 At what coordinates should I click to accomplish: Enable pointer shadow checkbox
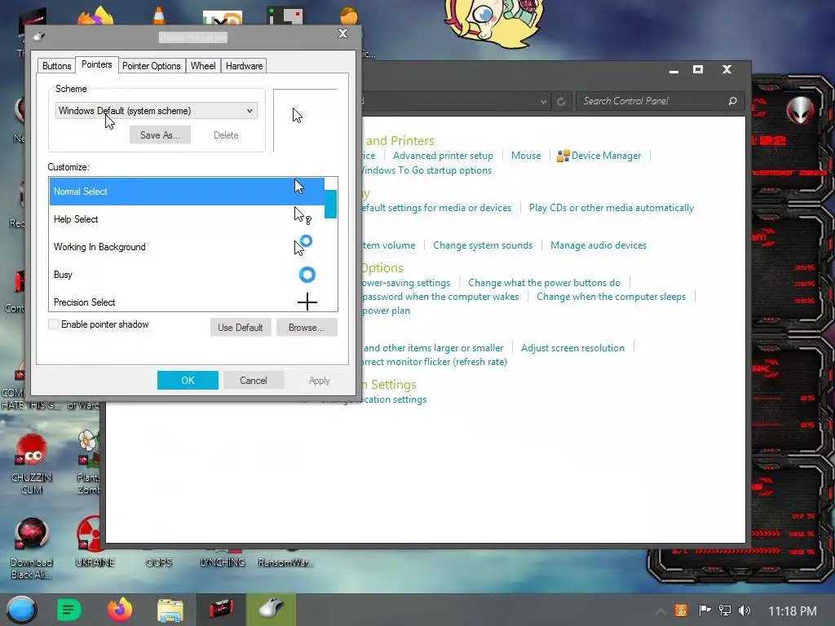coord(53,324)
